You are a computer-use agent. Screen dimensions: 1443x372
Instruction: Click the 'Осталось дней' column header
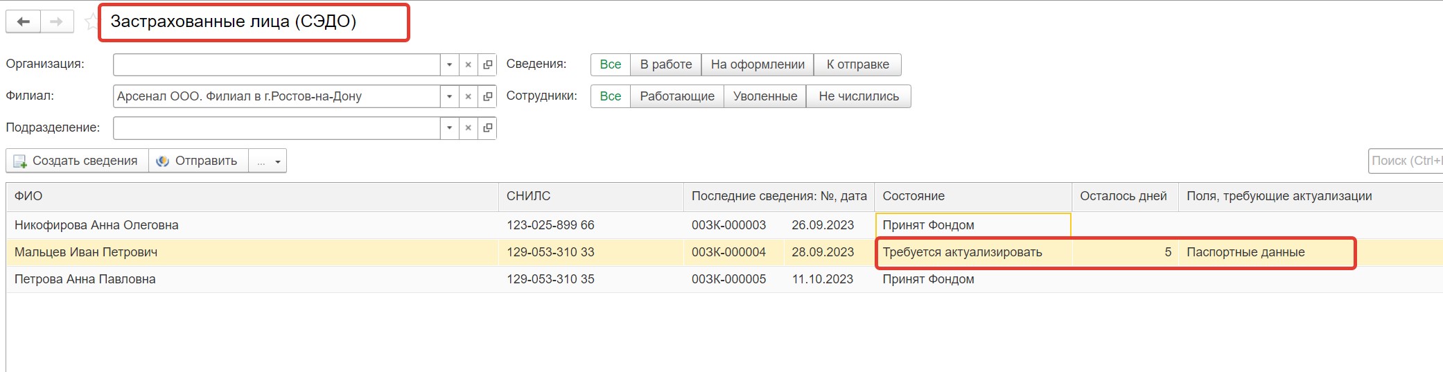tap(1123, 196)
